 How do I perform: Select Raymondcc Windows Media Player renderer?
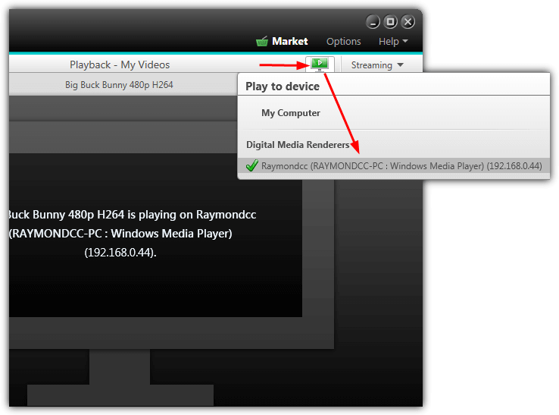tap(394, 165)
